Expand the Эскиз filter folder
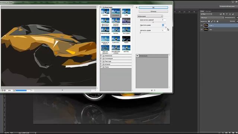This screenshot has height=134, width=238. (x=101, y=67)
